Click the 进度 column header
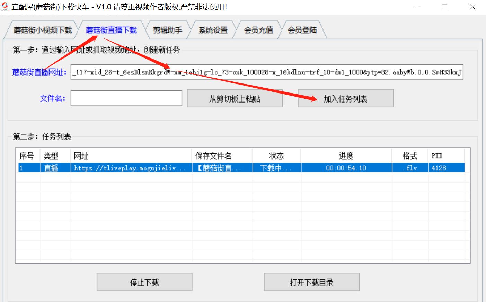The height and width of the screenshot is (302, 486). click(x=346, y=156)
